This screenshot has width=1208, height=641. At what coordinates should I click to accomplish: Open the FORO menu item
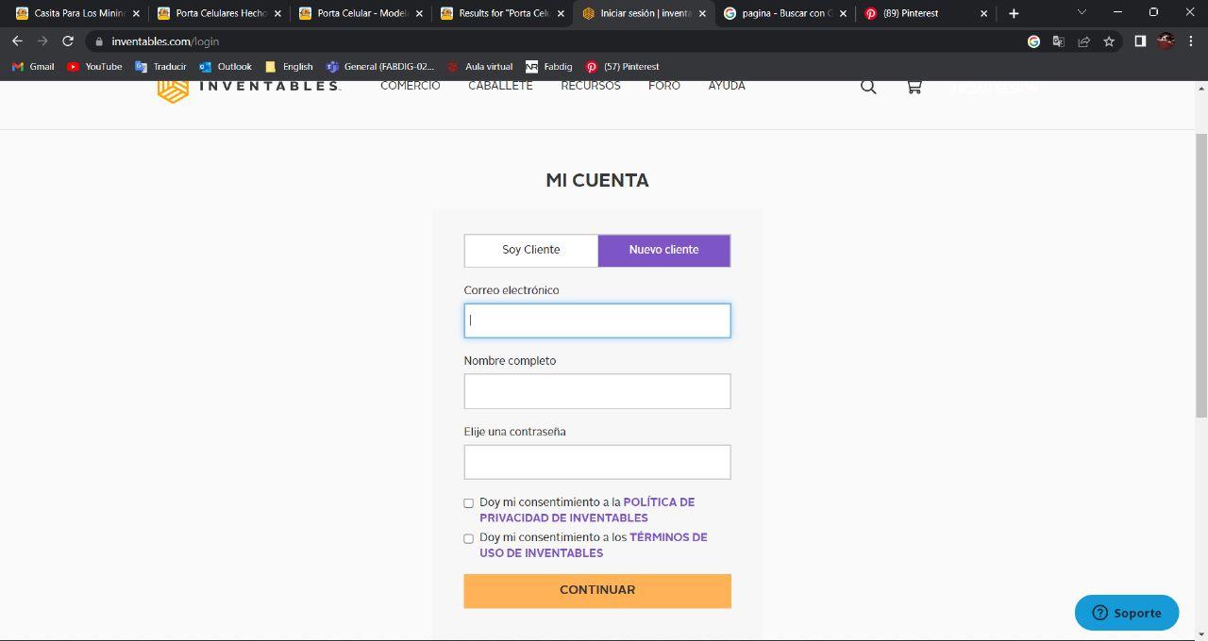coord(664,86)
